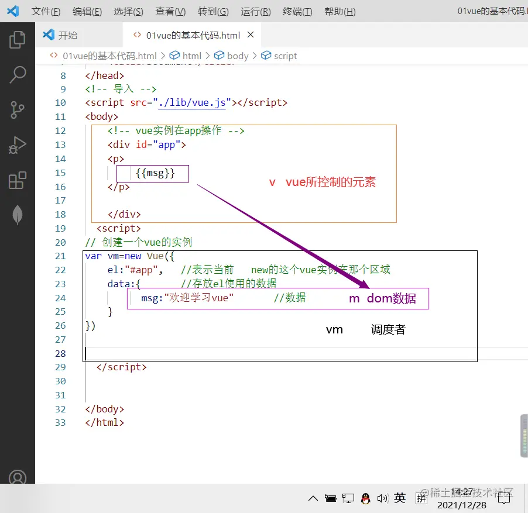Open the 查看(V) menu
This screenshot has height=513, width=528.
point(170,12)
